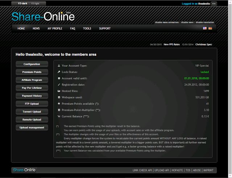Click the Share-Online logo in the footer
Viewport: 232px width, 178px height.
click(24, 170)
